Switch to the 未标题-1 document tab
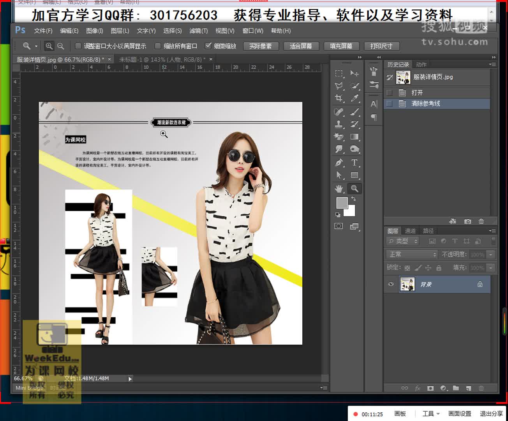Image resolution: width=508 pixels, height=421 pixels. point(162,60)
